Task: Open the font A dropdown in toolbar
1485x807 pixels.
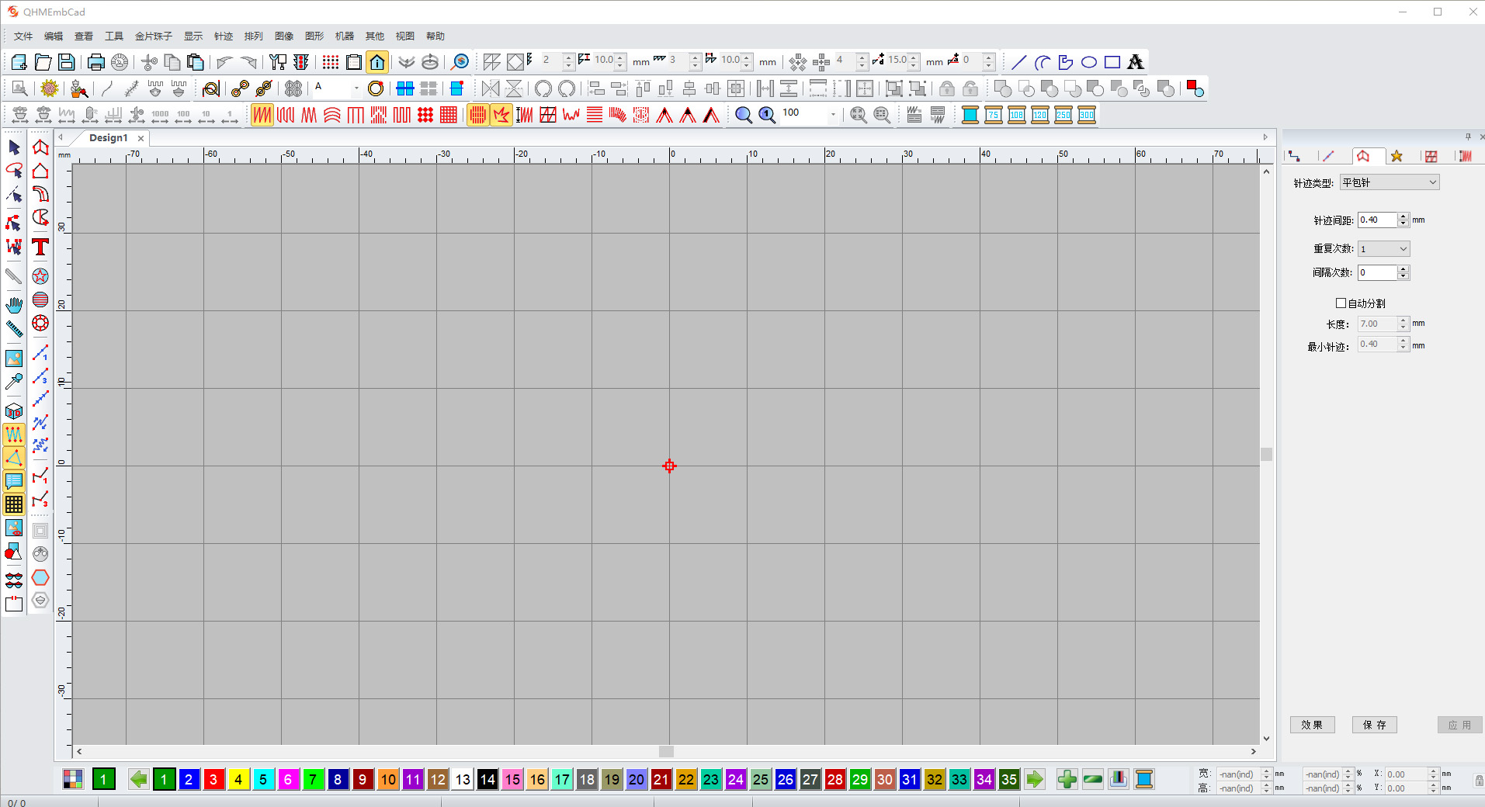Action: [x=356, y=88]
